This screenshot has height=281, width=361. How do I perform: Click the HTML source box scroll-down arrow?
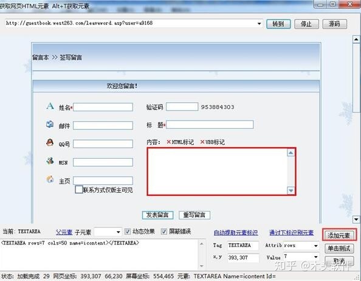tap(202, 266)
